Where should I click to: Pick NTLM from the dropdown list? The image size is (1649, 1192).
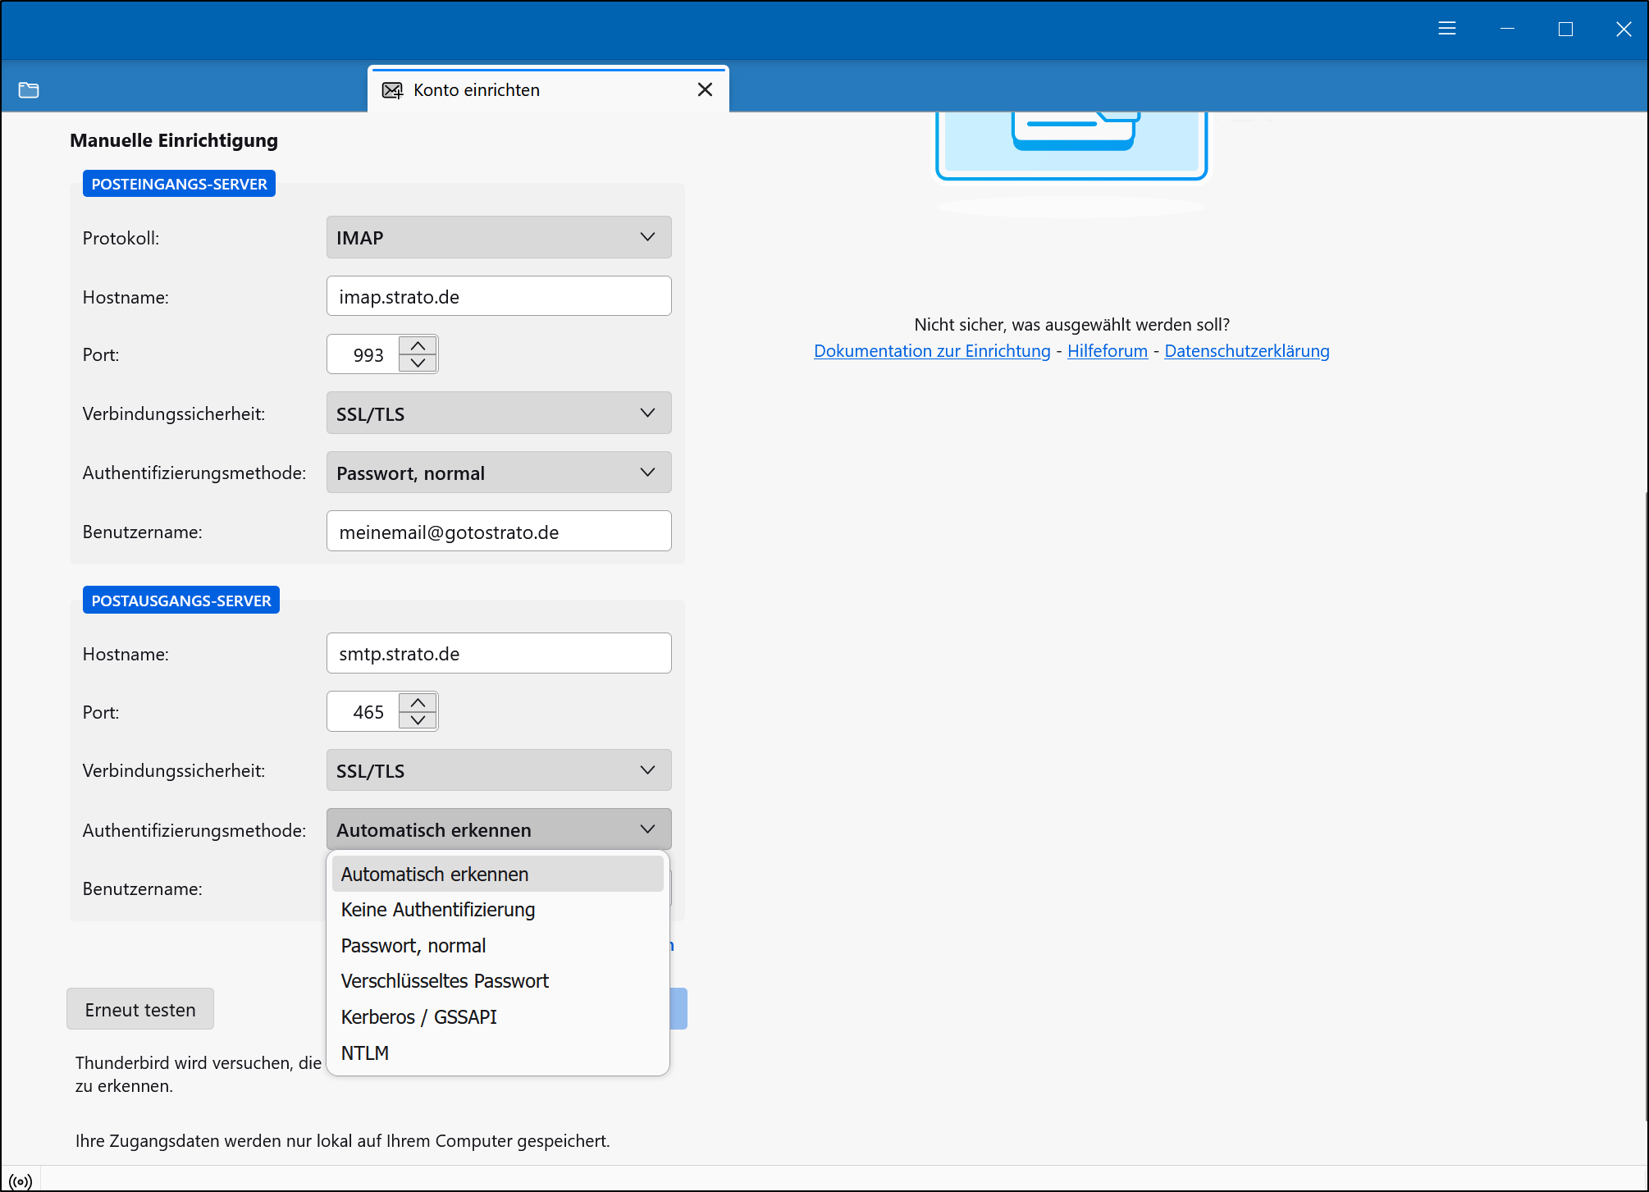(x=365, y=1053)
